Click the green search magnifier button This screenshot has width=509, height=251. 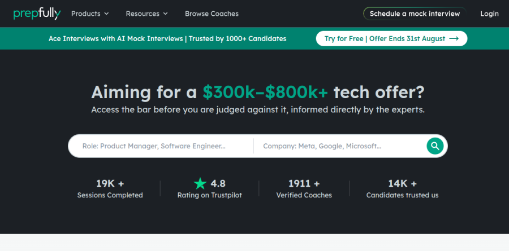435,146
